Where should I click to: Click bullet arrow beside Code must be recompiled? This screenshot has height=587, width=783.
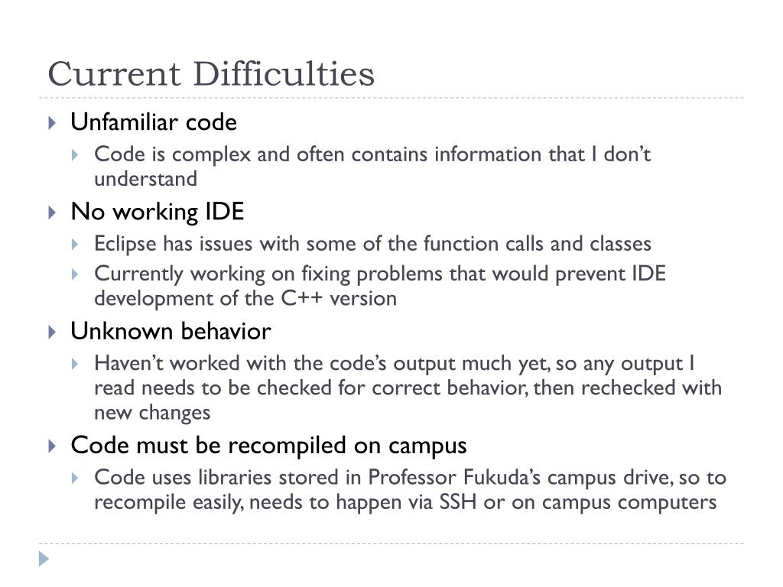(52, 446)
